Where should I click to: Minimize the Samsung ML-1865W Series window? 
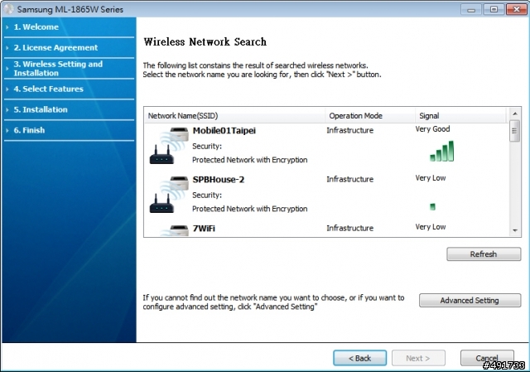470,9
